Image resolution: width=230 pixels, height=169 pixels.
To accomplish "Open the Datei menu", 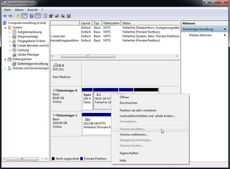I will click(7, 10).
